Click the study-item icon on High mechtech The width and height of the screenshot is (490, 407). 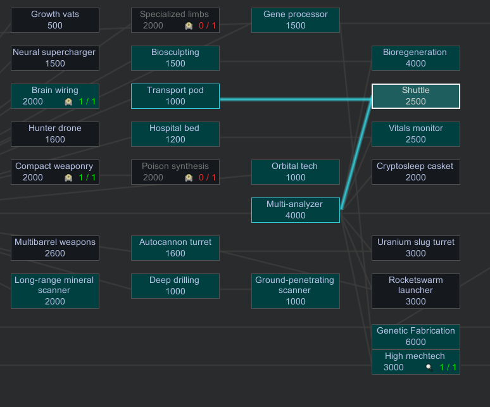(429, 368)
